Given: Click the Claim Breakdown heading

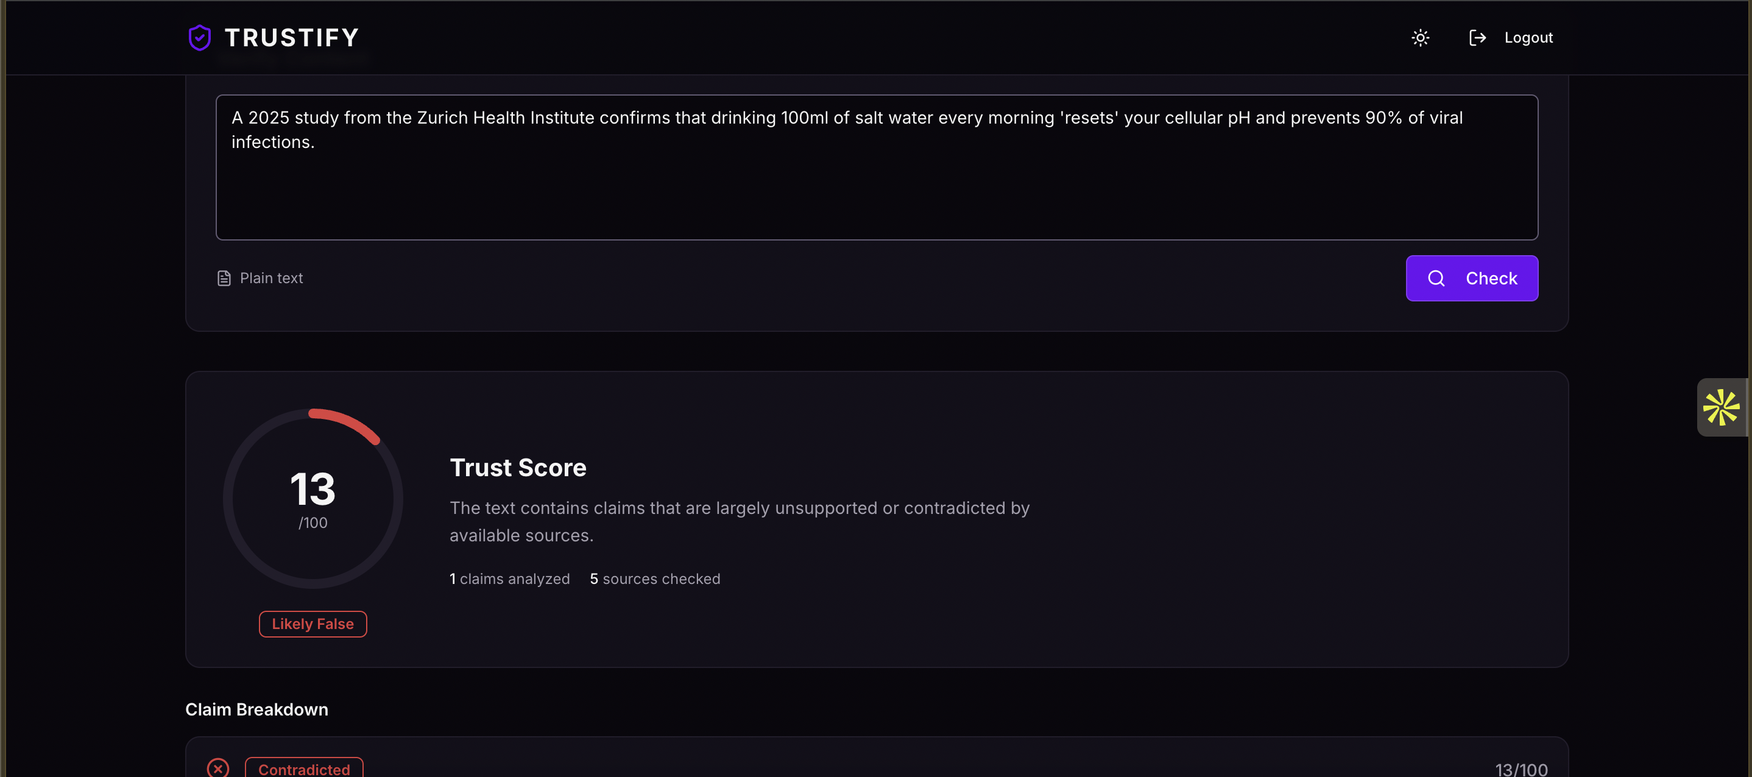Looking at the screenshot, I should tap(256, 709).
